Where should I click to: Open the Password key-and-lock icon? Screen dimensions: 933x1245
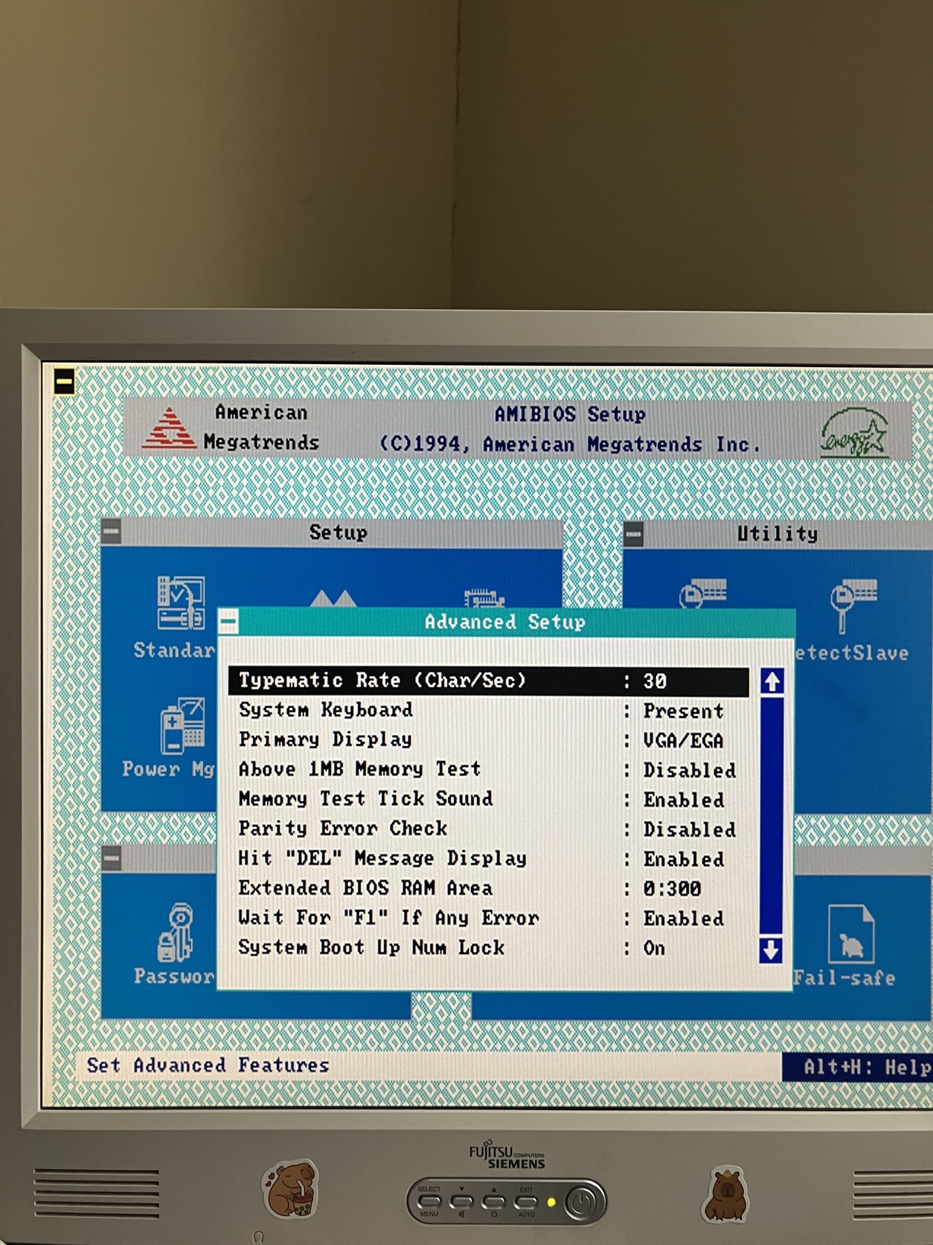(176, 932)
